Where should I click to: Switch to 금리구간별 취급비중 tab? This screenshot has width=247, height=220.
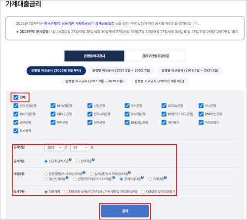(156, 56)
